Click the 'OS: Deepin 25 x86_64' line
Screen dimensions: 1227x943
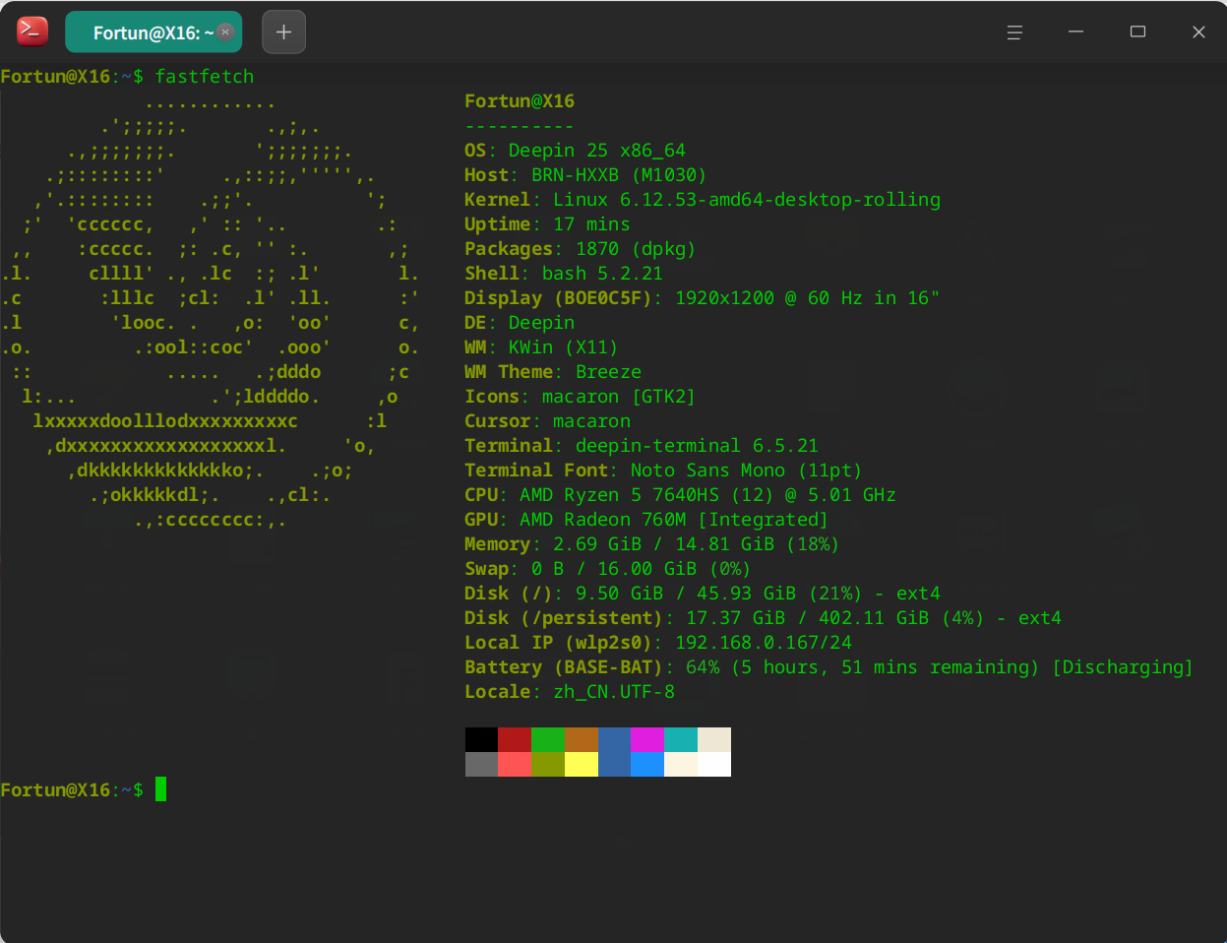575,151
